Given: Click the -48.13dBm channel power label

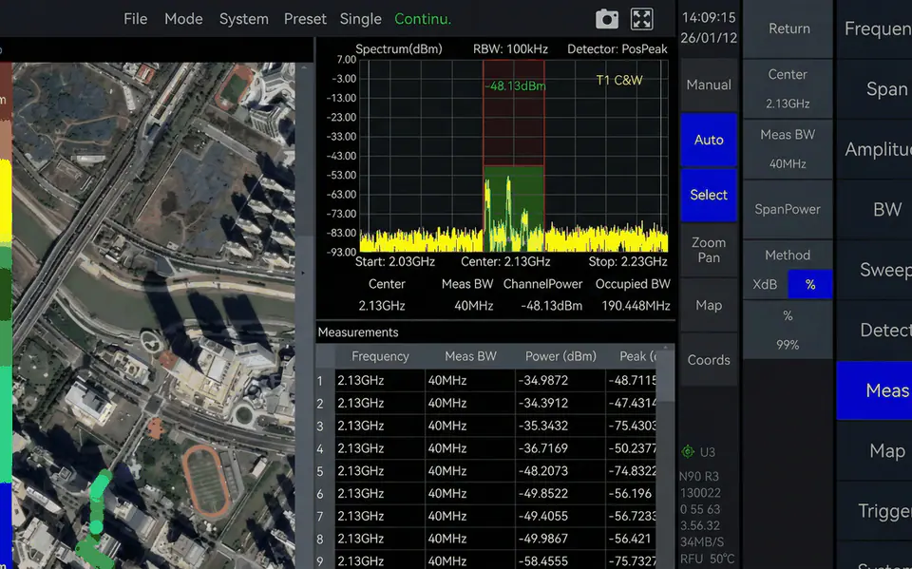Looking at the screenshot, I should coord(515,86).
